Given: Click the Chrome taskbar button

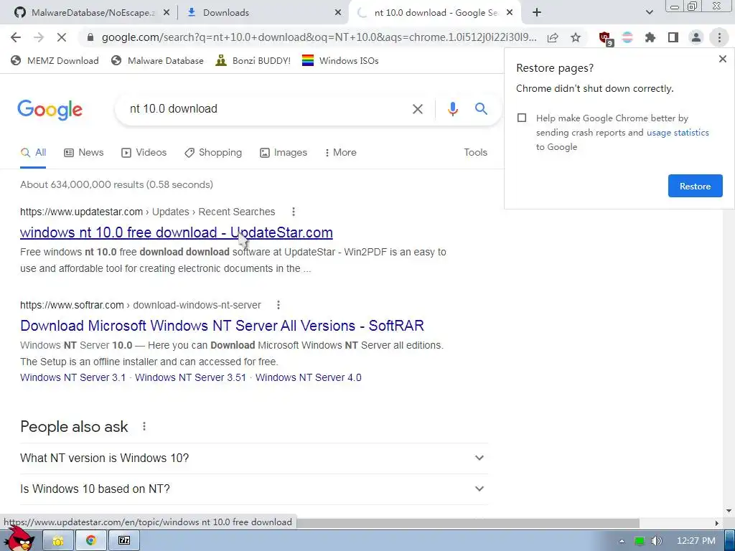Looking at the screenshot, I should click(x=91, y=541).
